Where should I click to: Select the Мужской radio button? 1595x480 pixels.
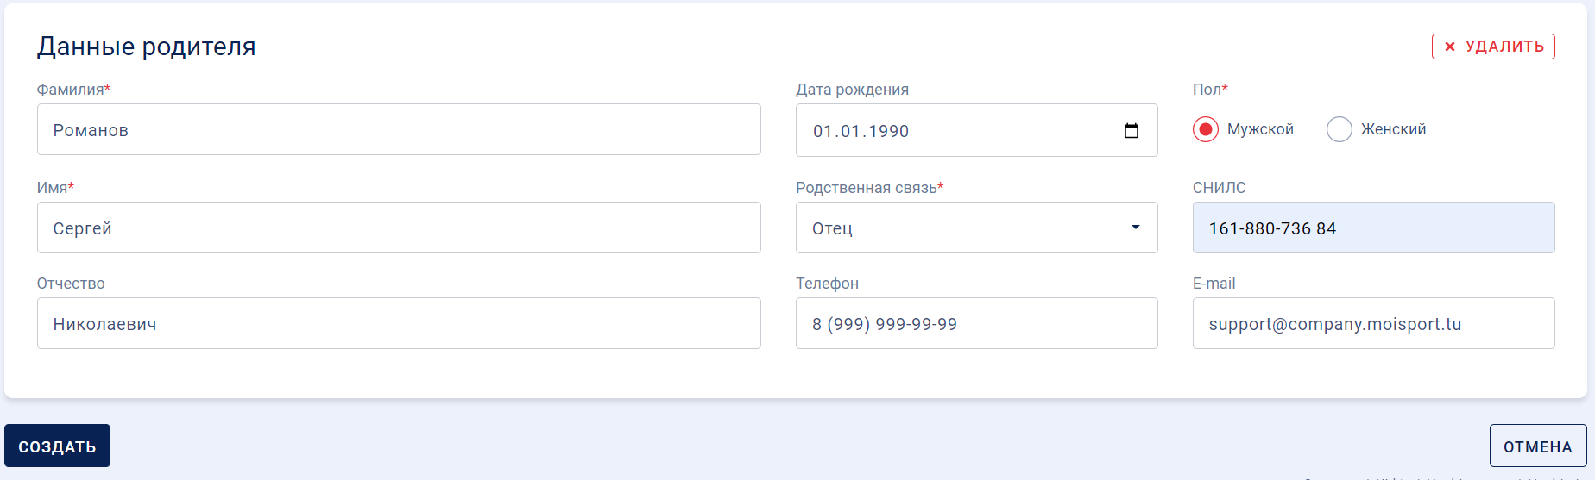tap(1206, 129)
